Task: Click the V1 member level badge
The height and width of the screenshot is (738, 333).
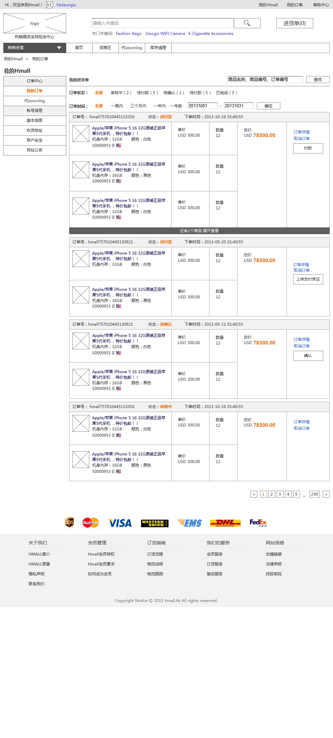Action: 49,5
